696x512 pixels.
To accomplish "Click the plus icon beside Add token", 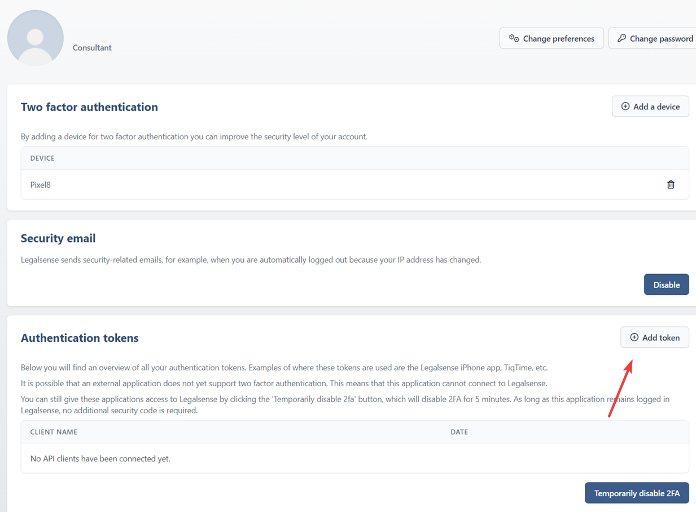I will pyautogui.click(x=634, y=337).
